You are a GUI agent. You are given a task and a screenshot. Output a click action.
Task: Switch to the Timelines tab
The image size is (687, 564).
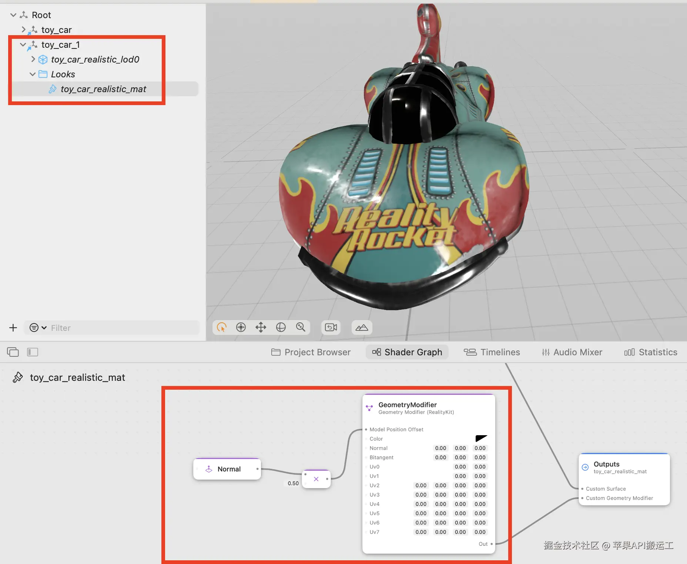(492, 352)
